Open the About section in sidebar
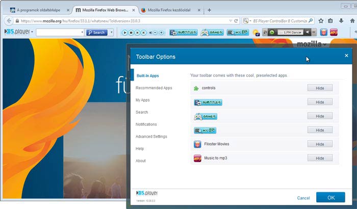 click(140, 161)
